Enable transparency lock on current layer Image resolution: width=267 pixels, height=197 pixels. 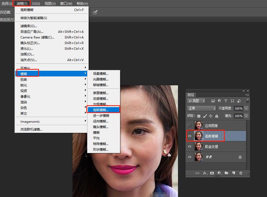point(199,116)
